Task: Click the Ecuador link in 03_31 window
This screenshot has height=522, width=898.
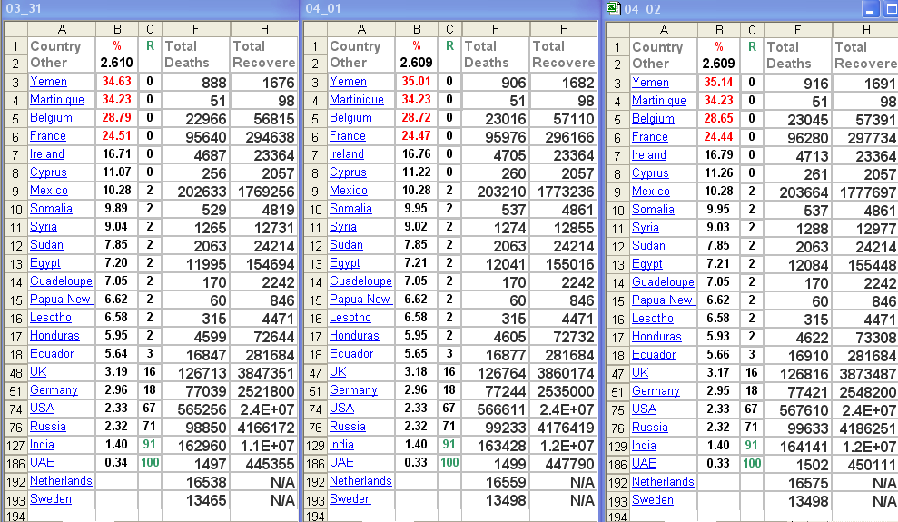Action: pos(52,353)
